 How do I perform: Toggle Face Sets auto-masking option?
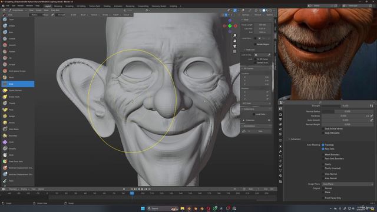tap(323, 149)
